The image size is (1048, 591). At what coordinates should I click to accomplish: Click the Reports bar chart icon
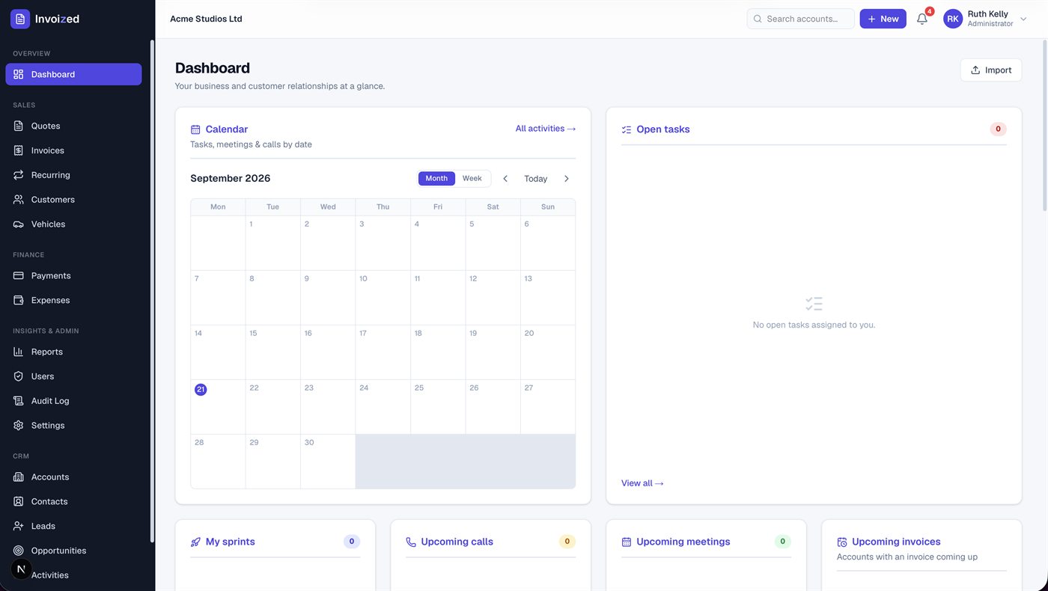coord(19,352)
